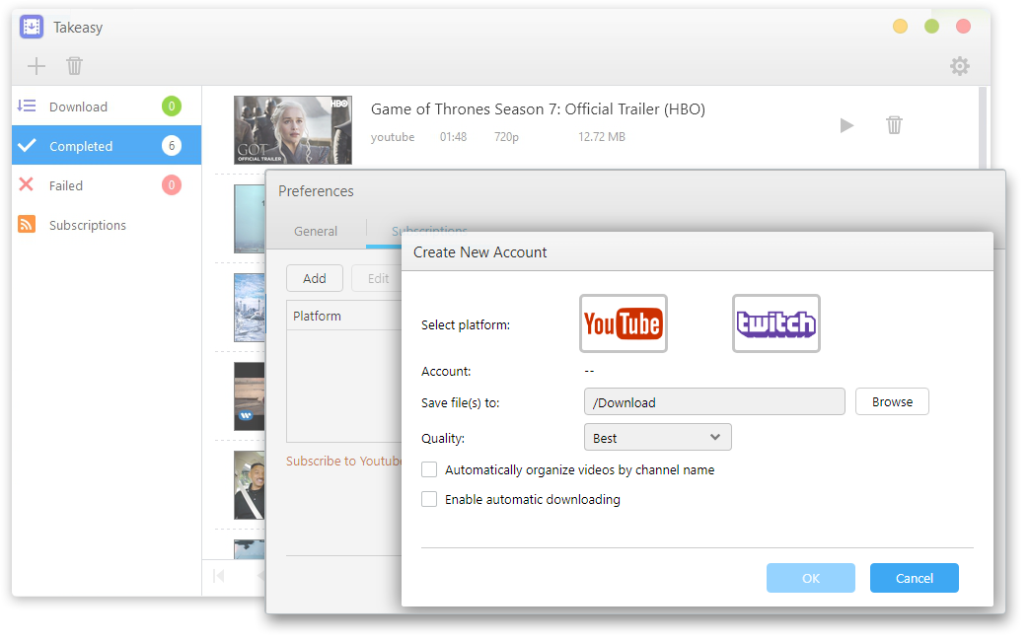Delete the Game of Thrones trailer entry
This screenshot has height=642, width=1030.
894,124
